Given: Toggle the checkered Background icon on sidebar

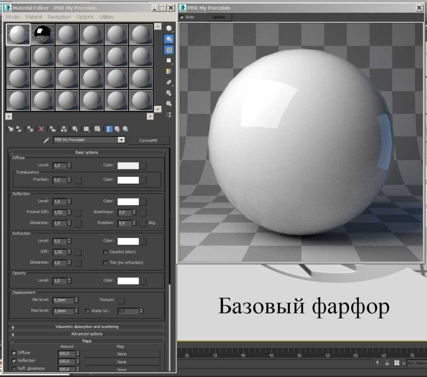Looking at the screenshot, I should tap(169, 50).
